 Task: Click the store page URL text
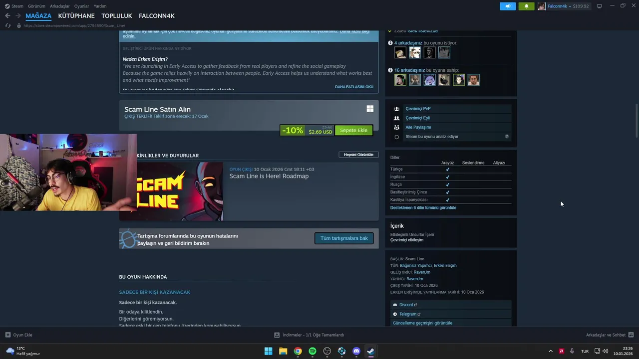(74, 25)
